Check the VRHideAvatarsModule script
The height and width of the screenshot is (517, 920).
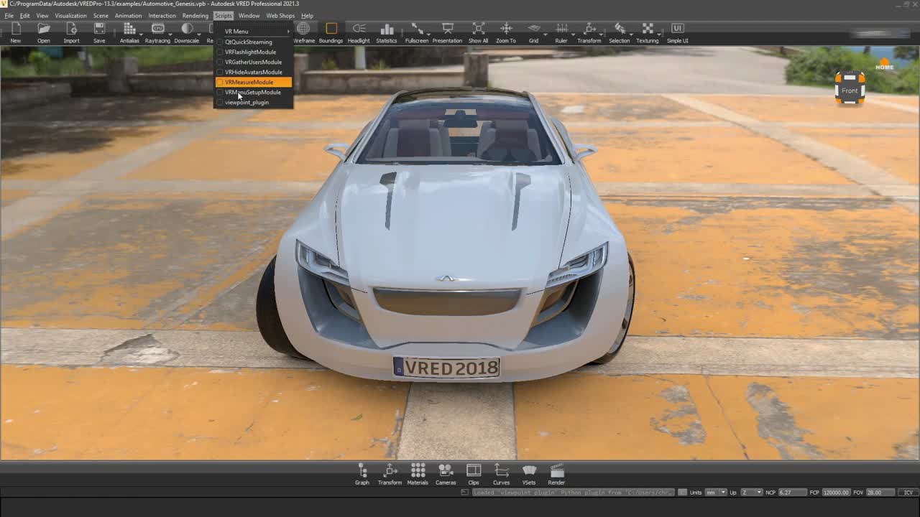pyautogui.click(x=253, y=72)
